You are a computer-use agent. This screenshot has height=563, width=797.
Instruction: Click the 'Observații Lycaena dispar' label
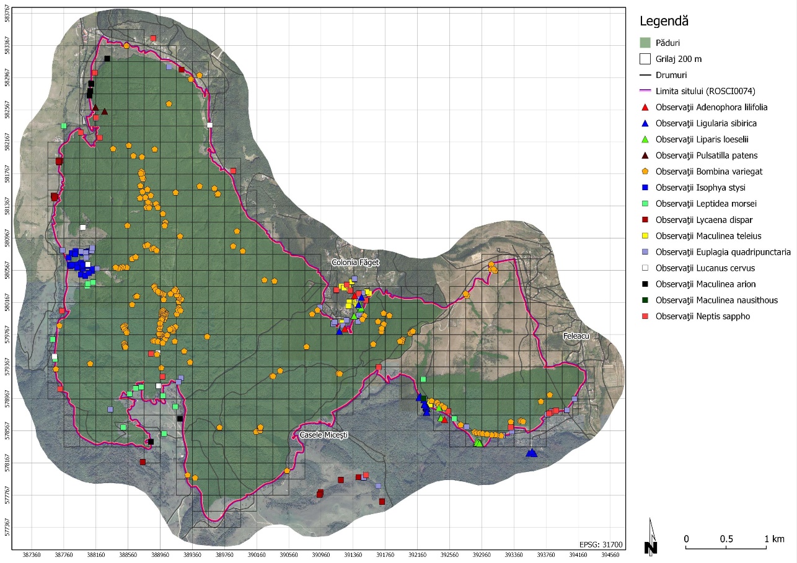coord(705,220)
